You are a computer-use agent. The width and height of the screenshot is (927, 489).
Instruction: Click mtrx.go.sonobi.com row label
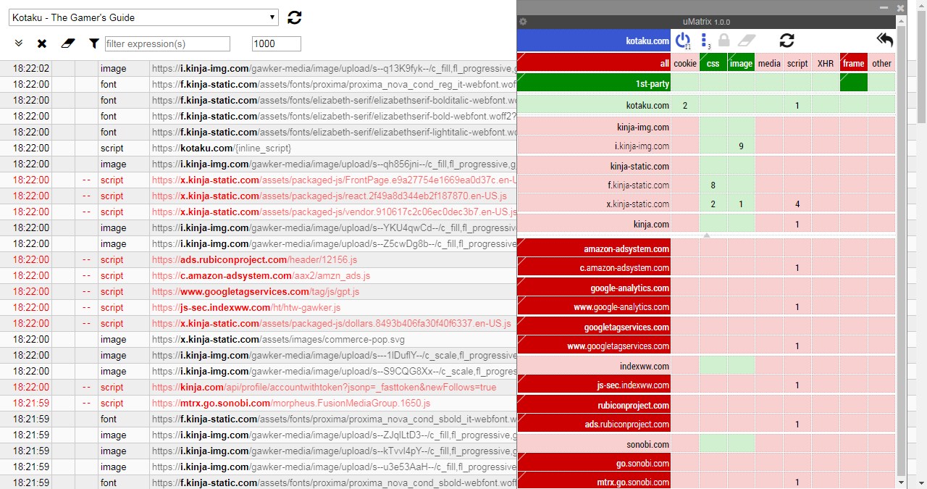[x=594, y=482]
